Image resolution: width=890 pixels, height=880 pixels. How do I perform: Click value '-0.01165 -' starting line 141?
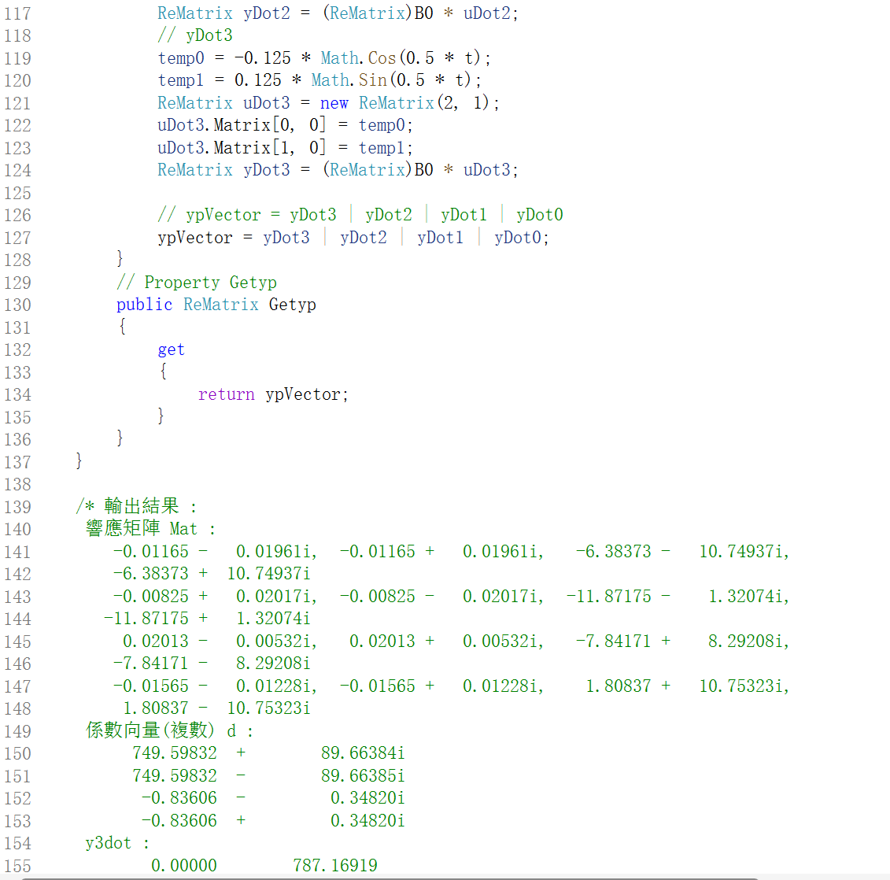pos(161,551)
